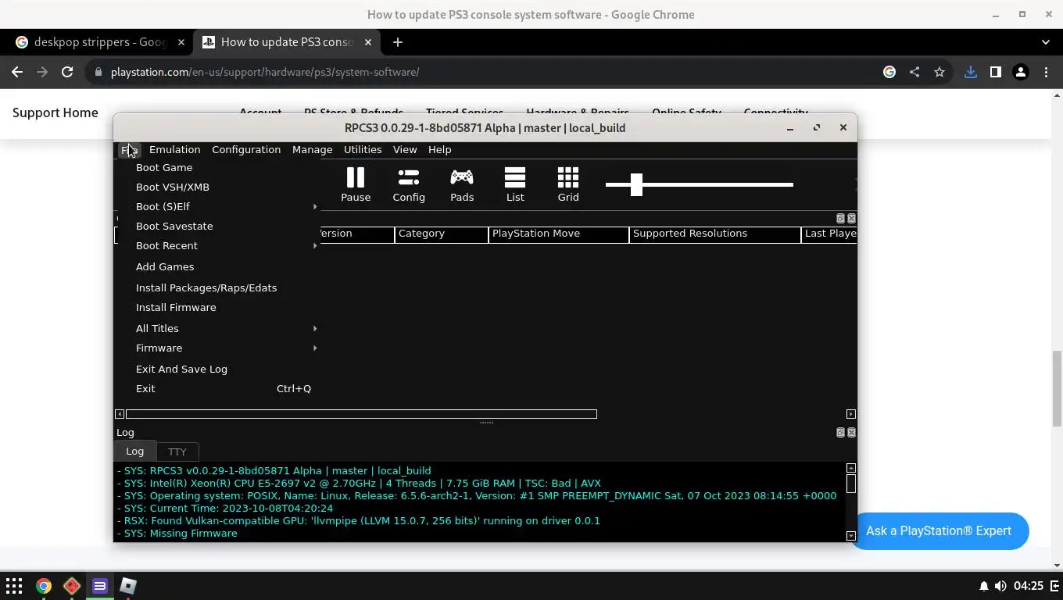The width and height of the screenshot is (1063, 600).
Task: Open the Google icon in address bar
Action: pos(889,72)
